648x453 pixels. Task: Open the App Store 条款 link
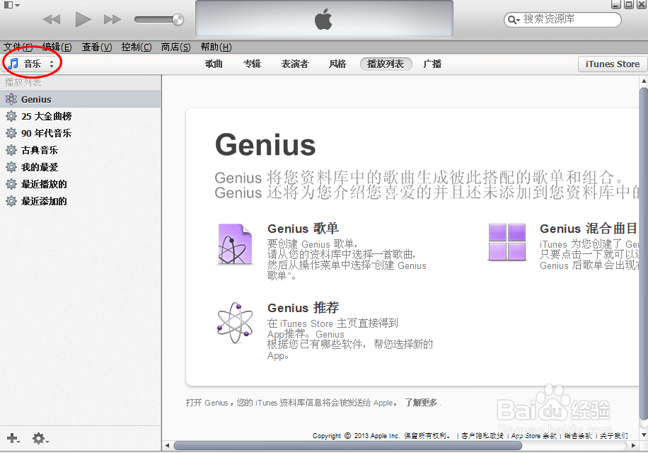tap(534, 435)
